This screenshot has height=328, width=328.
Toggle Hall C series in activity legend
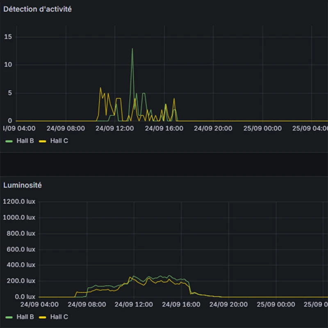(x=59, y=141)
